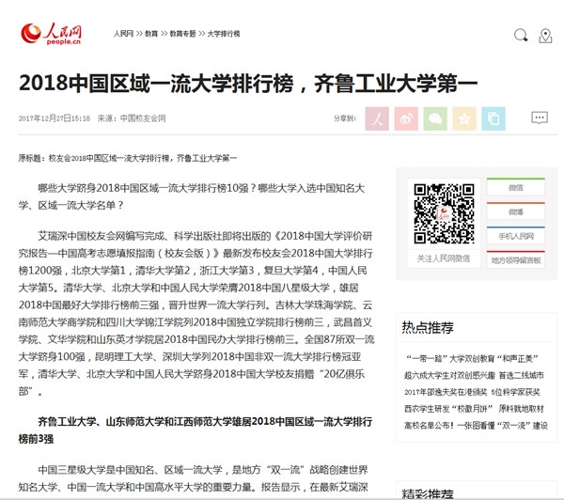Open the 教育 breadcrumb link
Viewport: 564px width, 500px height.
click(151, 33)
